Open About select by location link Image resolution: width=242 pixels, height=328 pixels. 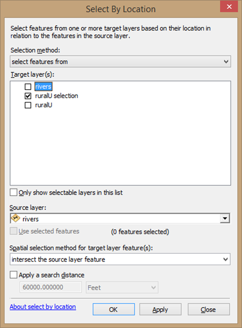(43, 307)
